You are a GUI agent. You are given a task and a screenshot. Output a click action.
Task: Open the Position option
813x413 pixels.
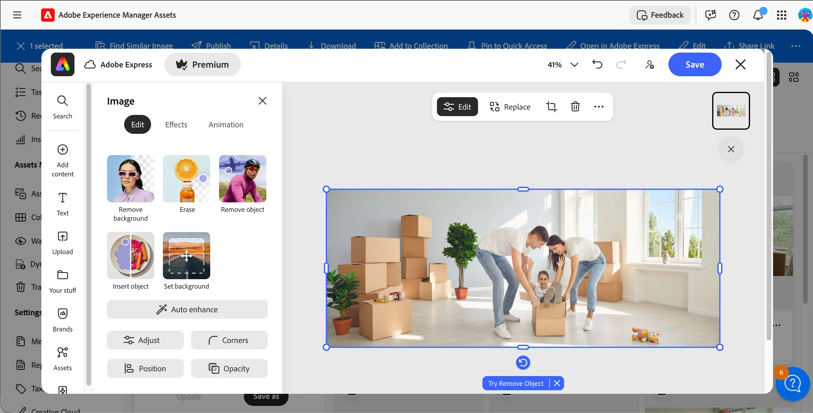(x=145, y=368)
